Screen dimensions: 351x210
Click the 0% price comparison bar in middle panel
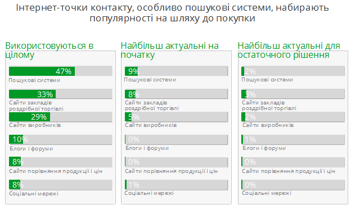pos(176,162)
